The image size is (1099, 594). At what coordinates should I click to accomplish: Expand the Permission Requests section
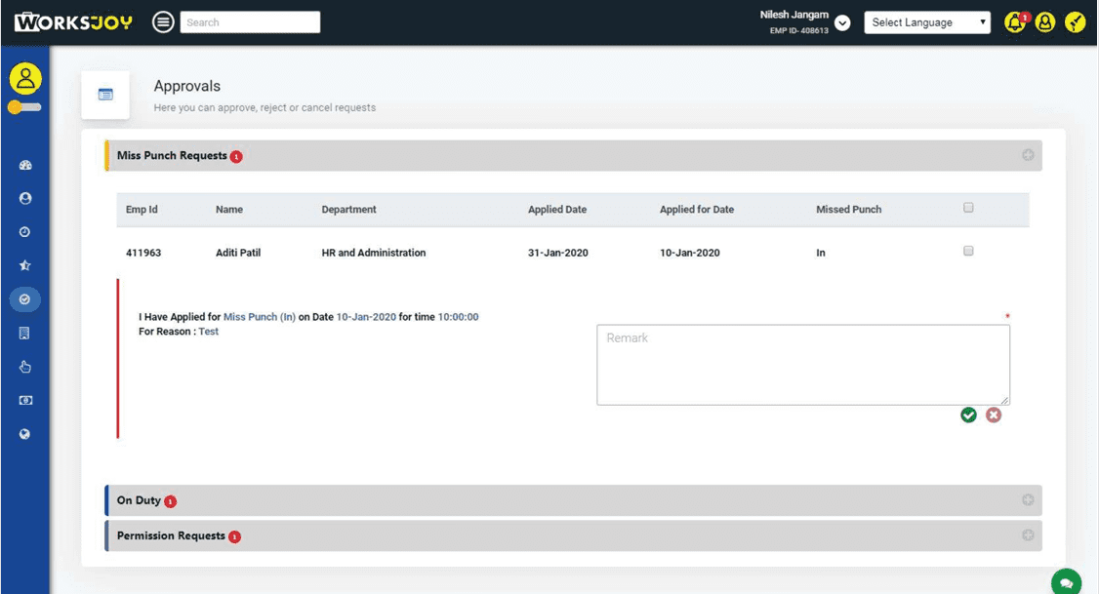(x=1028, y=535)
